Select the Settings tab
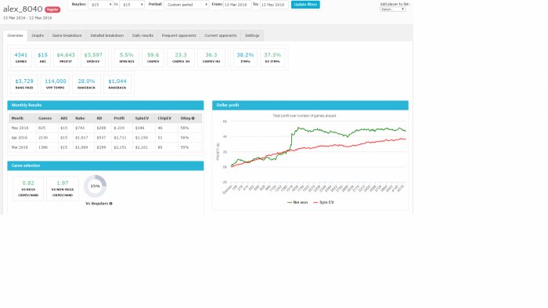This screenshot has width=548, height=308. (252, 35)
